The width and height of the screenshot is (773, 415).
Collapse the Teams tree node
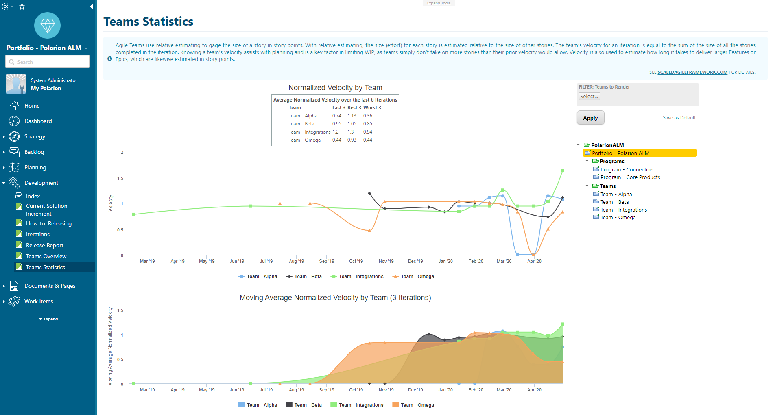(587, 186)
